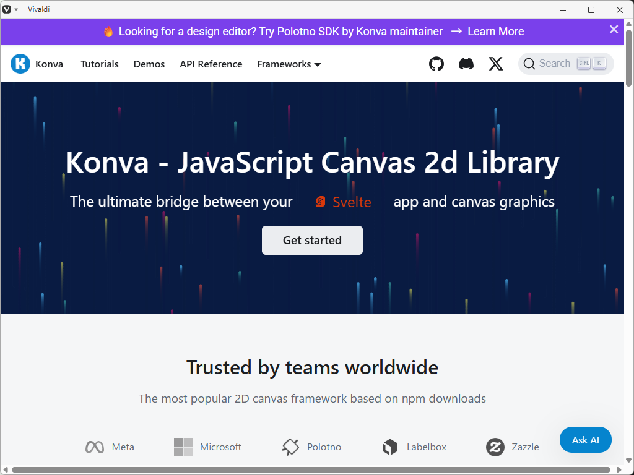Viewport: 634px width, 475px height.
Task: Open the Ask AI assistant
Action: (585, 440)
